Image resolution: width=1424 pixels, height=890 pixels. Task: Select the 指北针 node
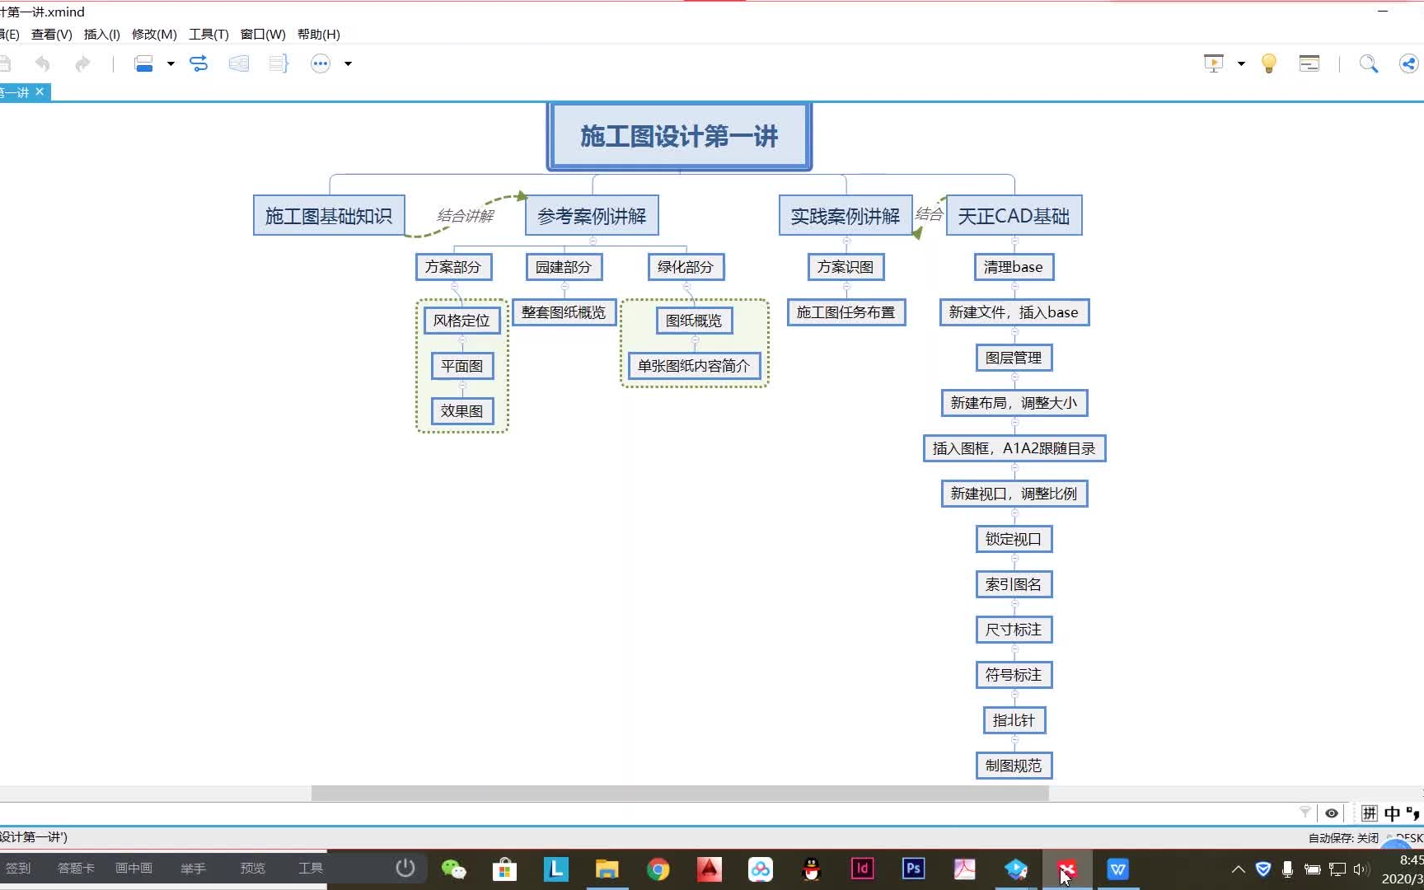click(x=1014, y=720)
